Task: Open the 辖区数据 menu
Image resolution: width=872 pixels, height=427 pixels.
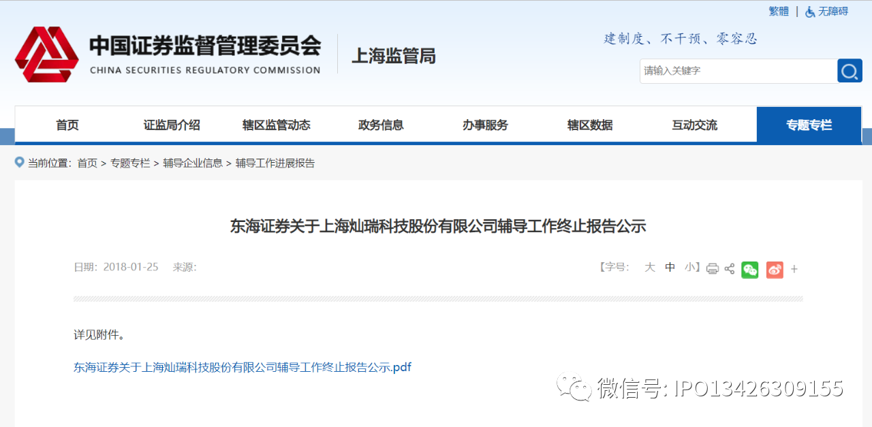Action: [x=590, y=125]
